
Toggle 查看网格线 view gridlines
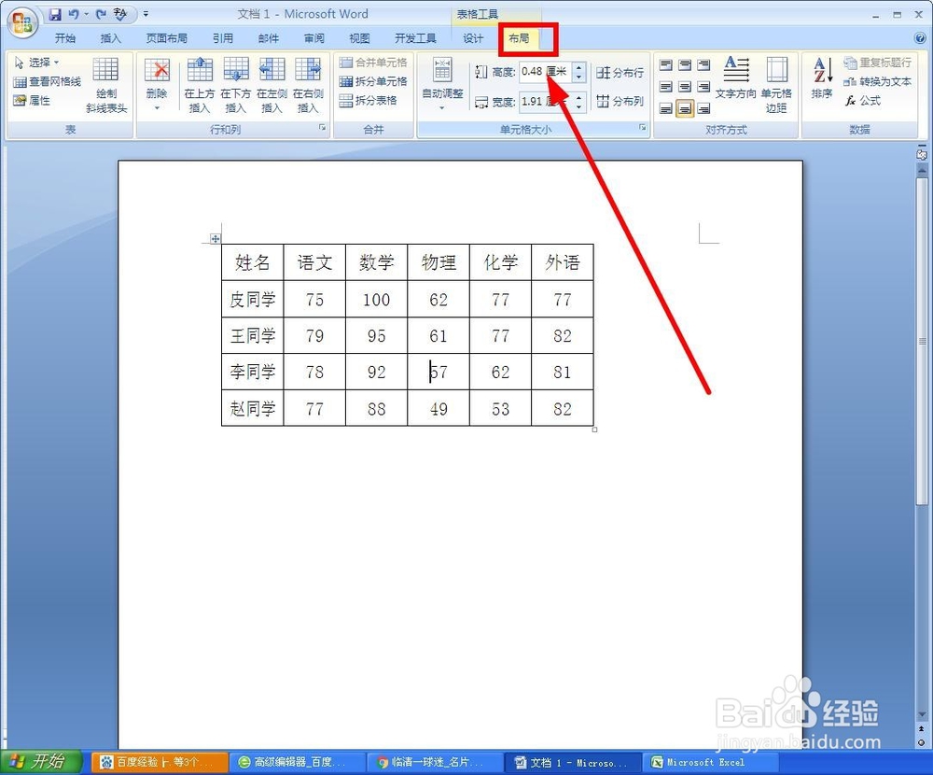coord(47,81)
